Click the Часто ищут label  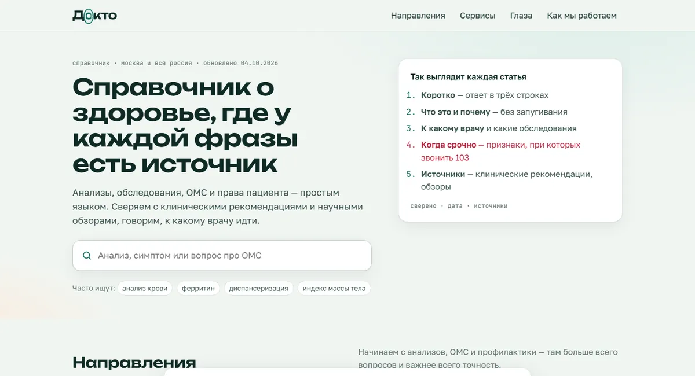pos(94,288)
